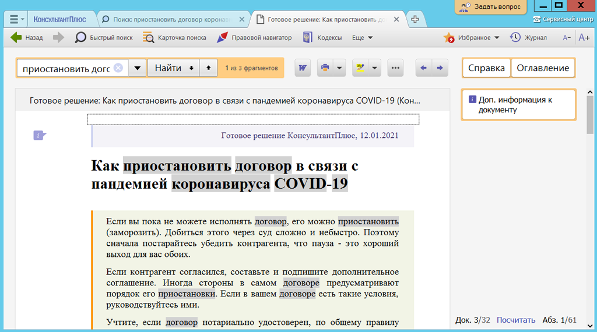Screen dimensions: 597x332
Task: Click the 'Док. 3/32' indicator
Action: (472, 320)
